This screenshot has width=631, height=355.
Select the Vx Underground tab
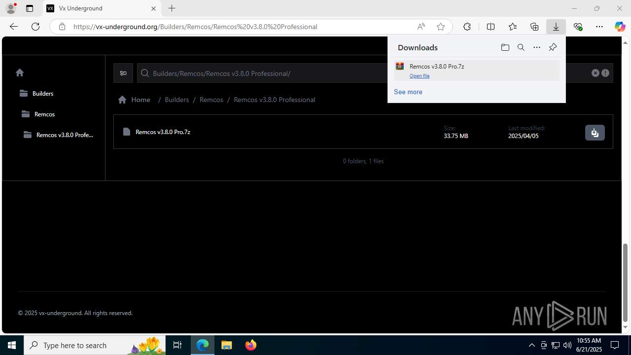[x=102, y=8]
